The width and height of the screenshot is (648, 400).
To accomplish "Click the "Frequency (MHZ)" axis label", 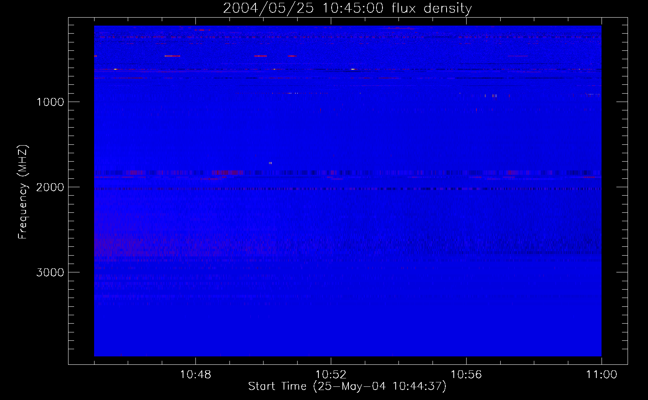I will tap(23, 192).
